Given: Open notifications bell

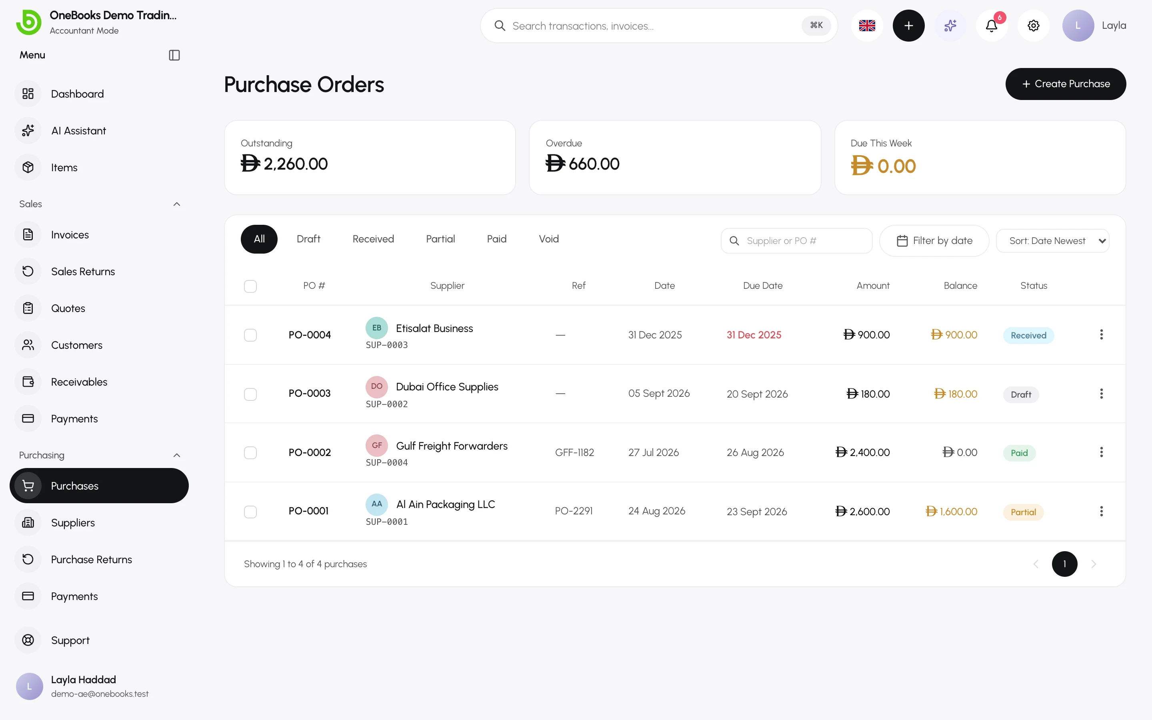Looking at the screenshot, I should (x=992, y=26).
